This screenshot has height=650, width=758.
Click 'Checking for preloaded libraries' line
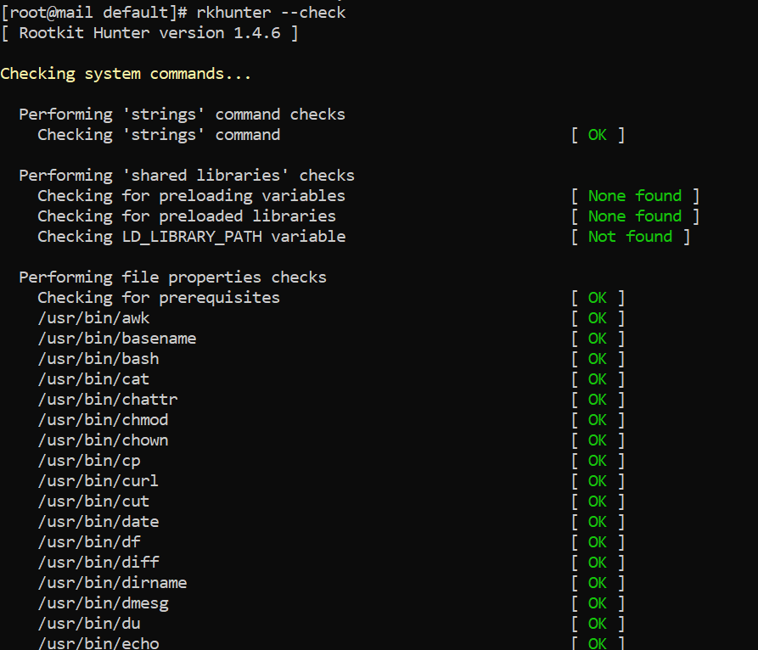pyautogui.click(x=187, y=216)
